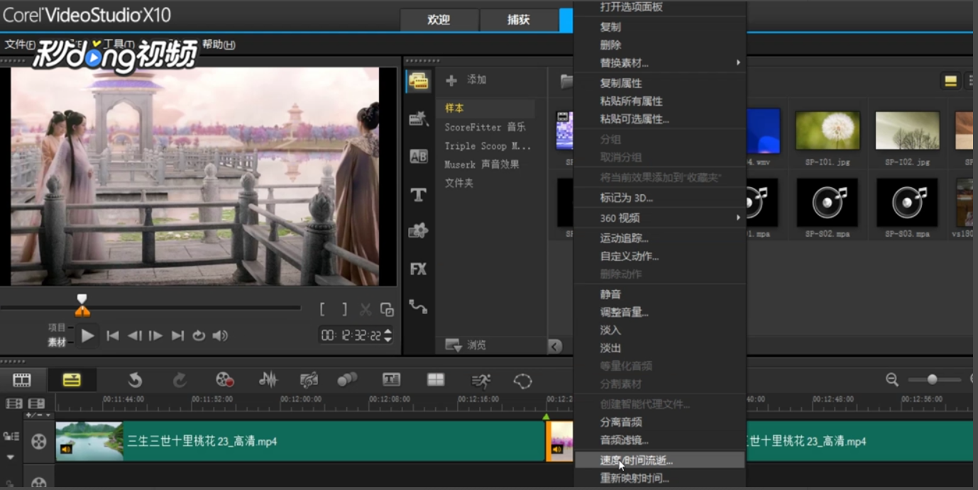
Task: Open the Media library panel icon
Action: click(x=418, y=81)
